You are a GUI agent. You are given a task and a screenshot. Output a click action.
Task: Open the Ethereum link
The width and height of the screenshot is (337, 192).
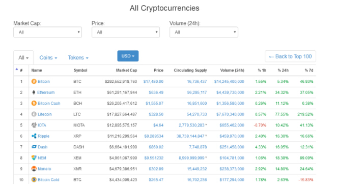[x=46, y=92]
